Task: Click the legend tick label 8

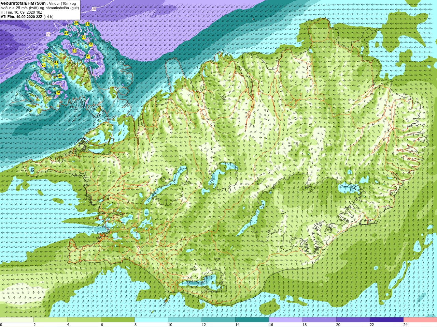Action: point(136,325)
